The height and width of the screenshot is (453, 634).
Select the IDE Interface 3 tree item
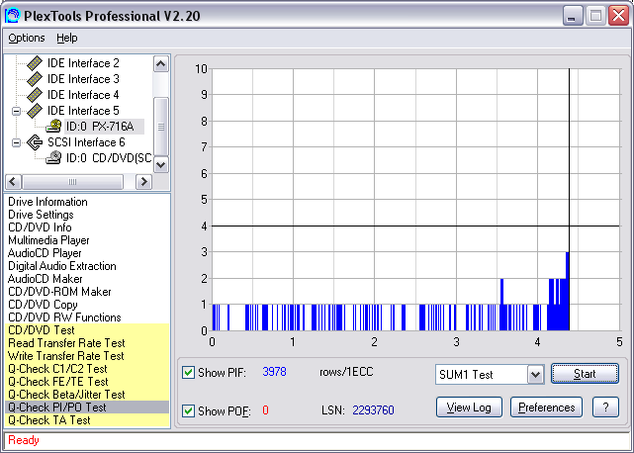click(83, 79)
